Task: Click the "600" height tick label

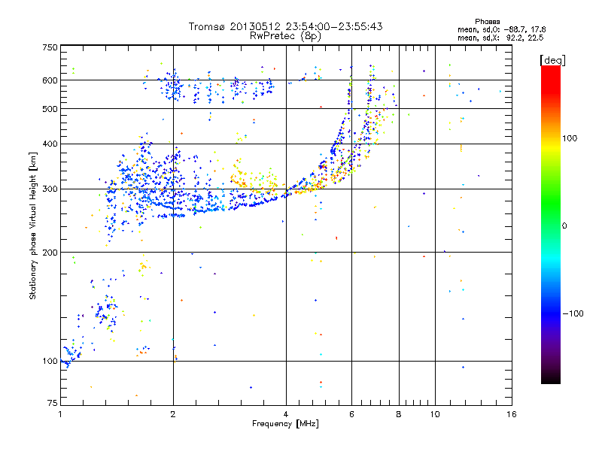Action: point(50,80)
